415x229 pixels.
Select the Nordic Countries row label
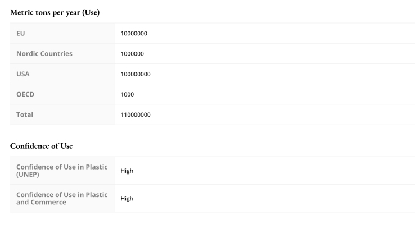tap(44, 54)
